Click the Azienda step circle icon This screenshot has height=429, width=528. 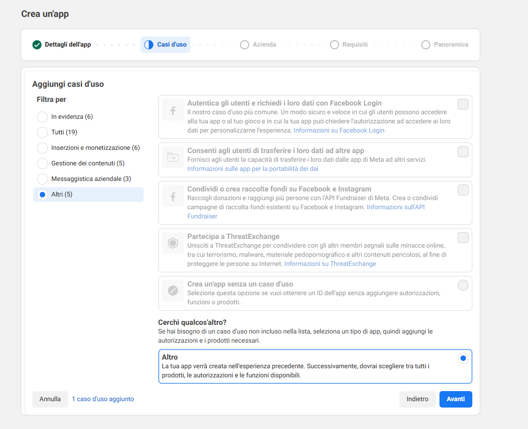[x=245, y=45]
